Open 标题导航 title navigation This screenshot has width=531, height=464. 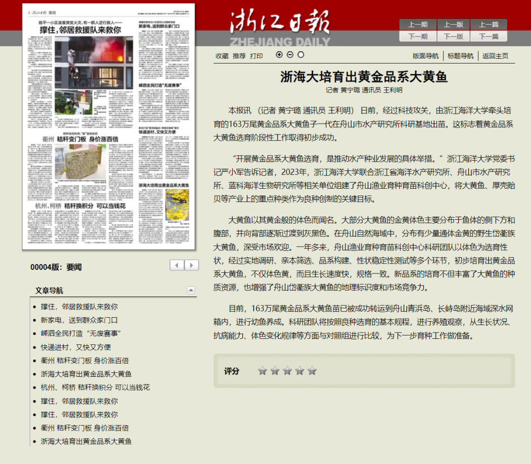[x=461, y=56]
